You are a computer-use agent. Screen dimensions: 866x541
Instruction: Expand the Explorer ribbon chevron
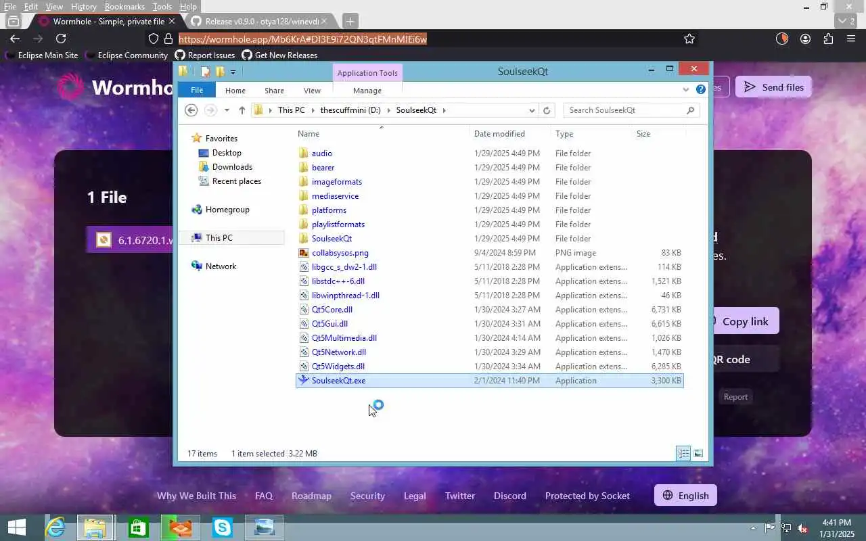[686, 89]
